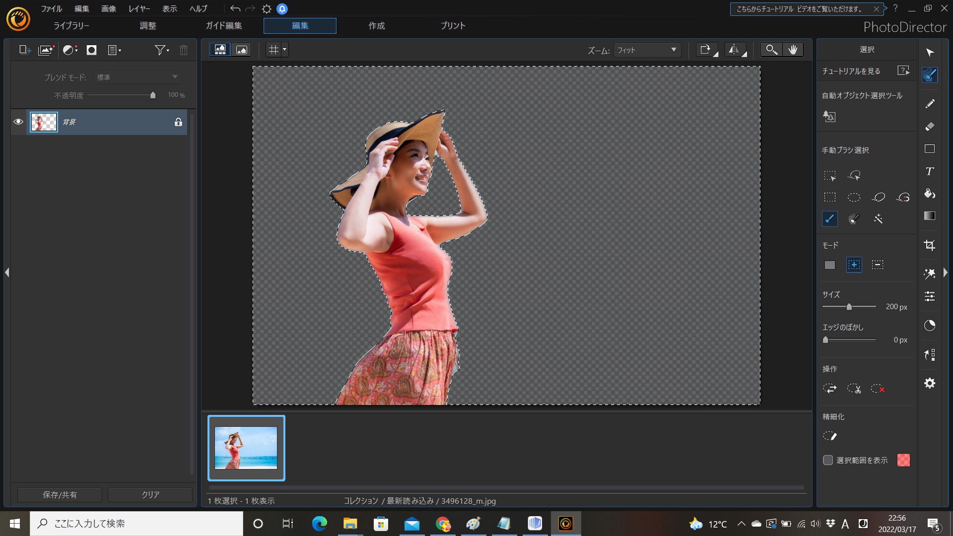This screenshot has width=953, height=536.
Task: Pick the Magic Wand selection tool
Action: point(878,219)
